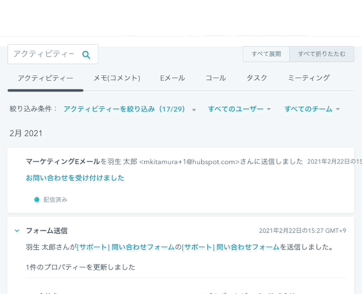
Task: Click the green 配信済み status dot
Action: [x=37, y=200]
